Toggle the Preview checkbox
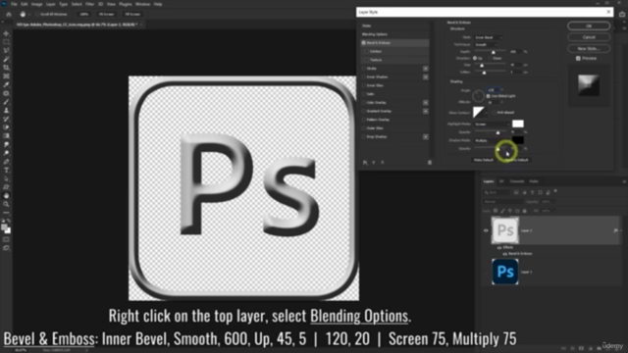The image size is (628, 353). [578, 59]
